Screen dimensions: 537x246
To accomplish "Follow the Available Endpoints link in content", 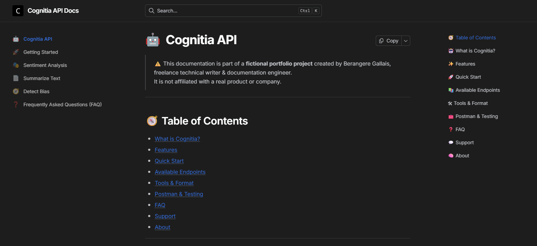I will tap(180, 172).
